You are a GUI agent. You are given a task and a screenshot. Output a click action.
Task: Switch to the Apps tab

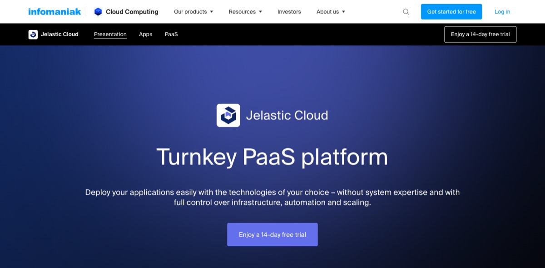(146, 34)
